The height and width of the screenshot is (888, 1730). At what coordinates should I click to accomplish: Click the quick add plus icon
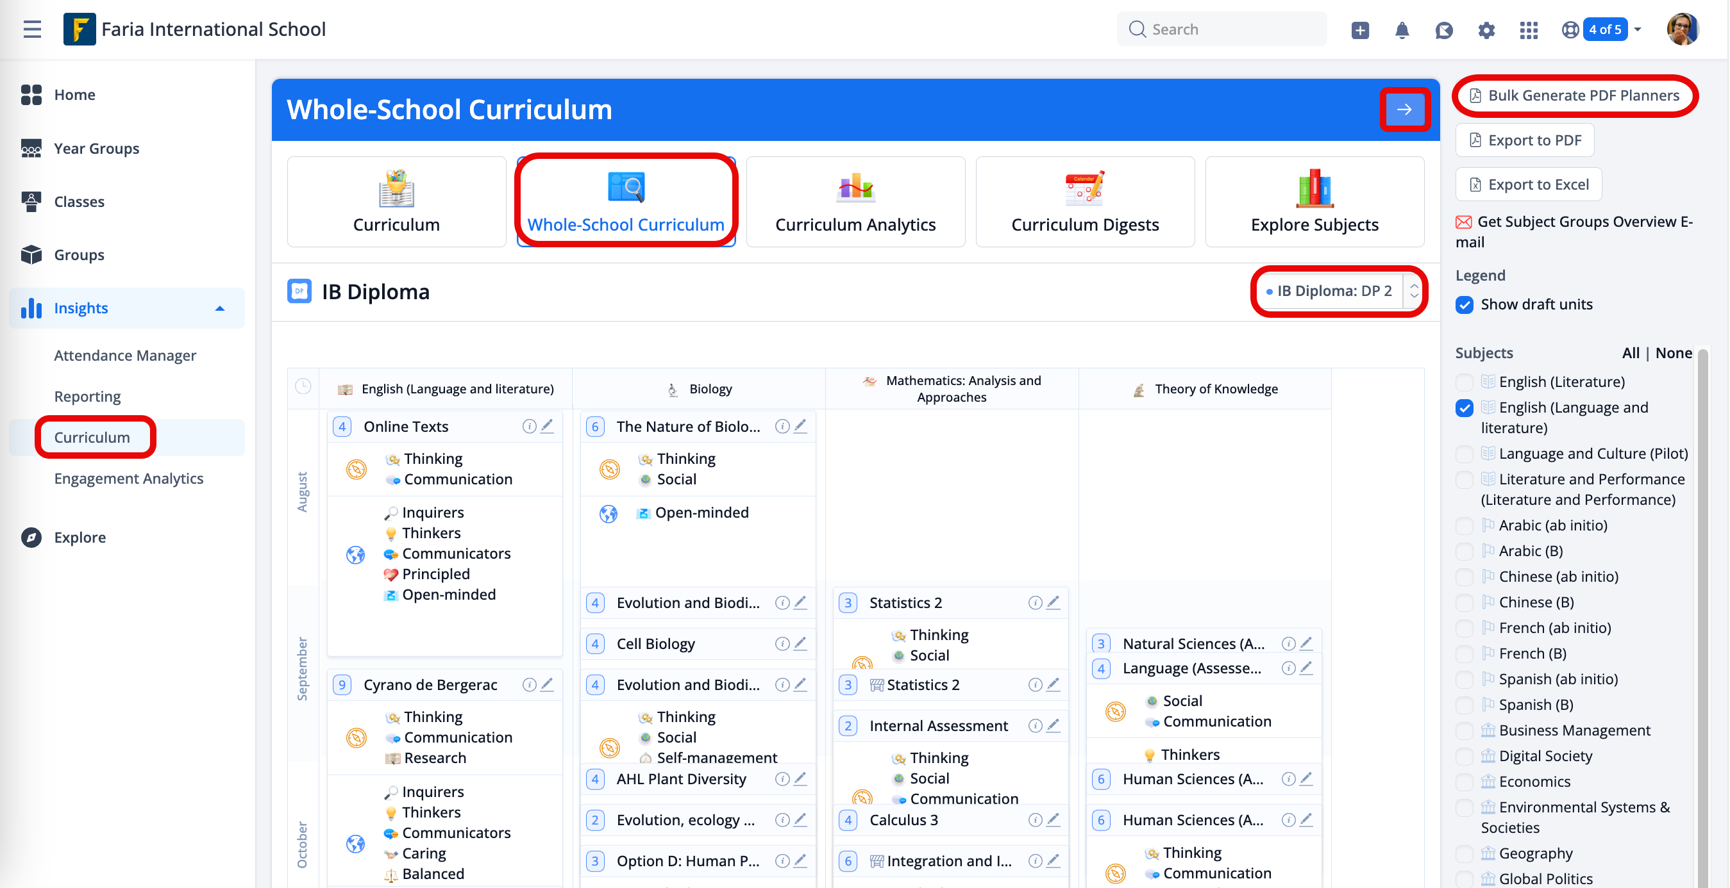pos(1360,29)
